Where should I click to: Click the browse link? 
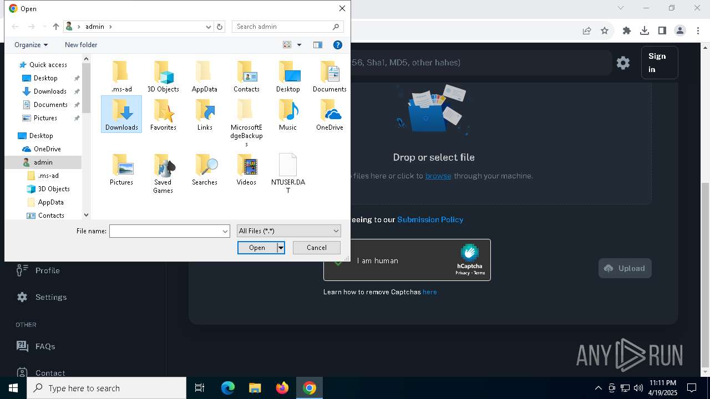(x=438, y=176)
